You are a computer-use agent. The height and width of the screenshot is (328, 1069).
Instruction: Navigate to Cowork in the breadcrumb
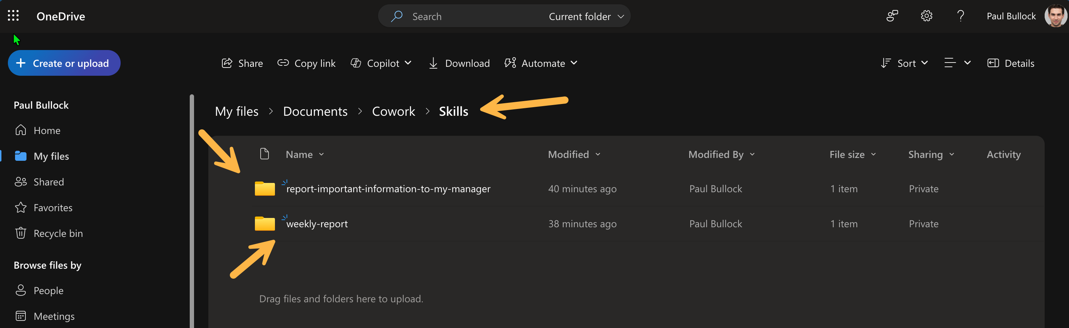(393, 111)
